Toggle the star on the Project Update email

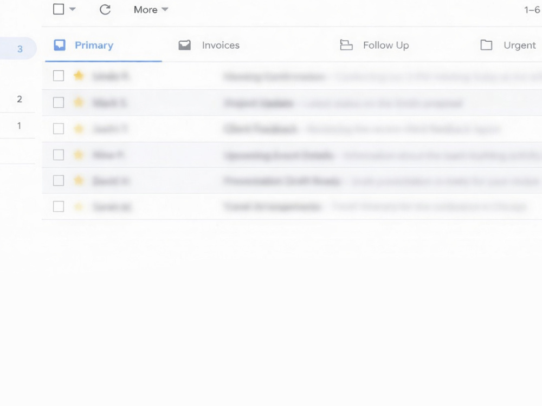click(x=79, y=102)
